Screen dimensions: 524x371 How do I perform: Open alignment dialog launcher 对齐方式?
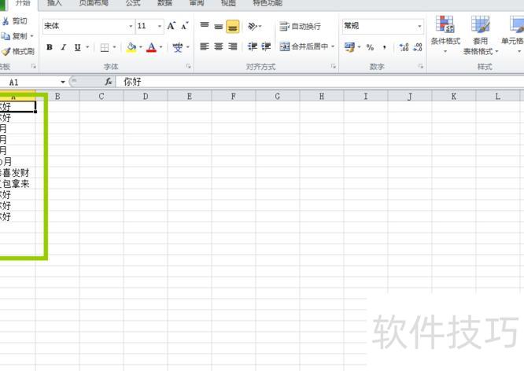click(333, 67)
